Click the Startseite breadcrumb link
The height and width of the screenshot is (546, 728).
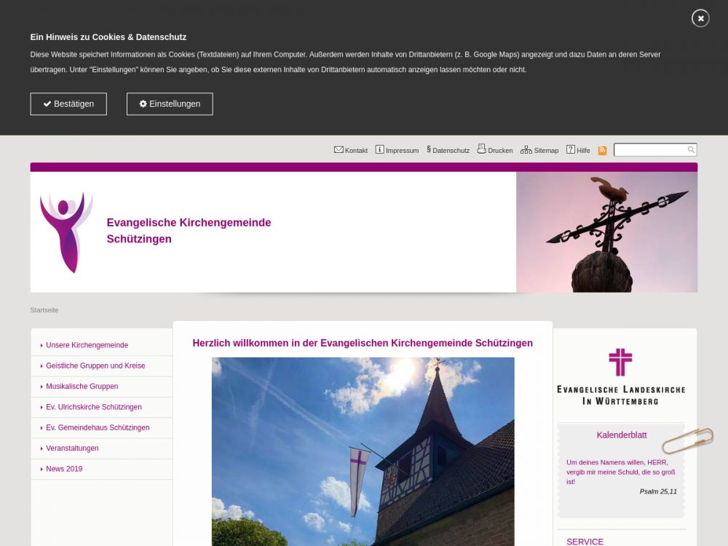click(44, 310)
